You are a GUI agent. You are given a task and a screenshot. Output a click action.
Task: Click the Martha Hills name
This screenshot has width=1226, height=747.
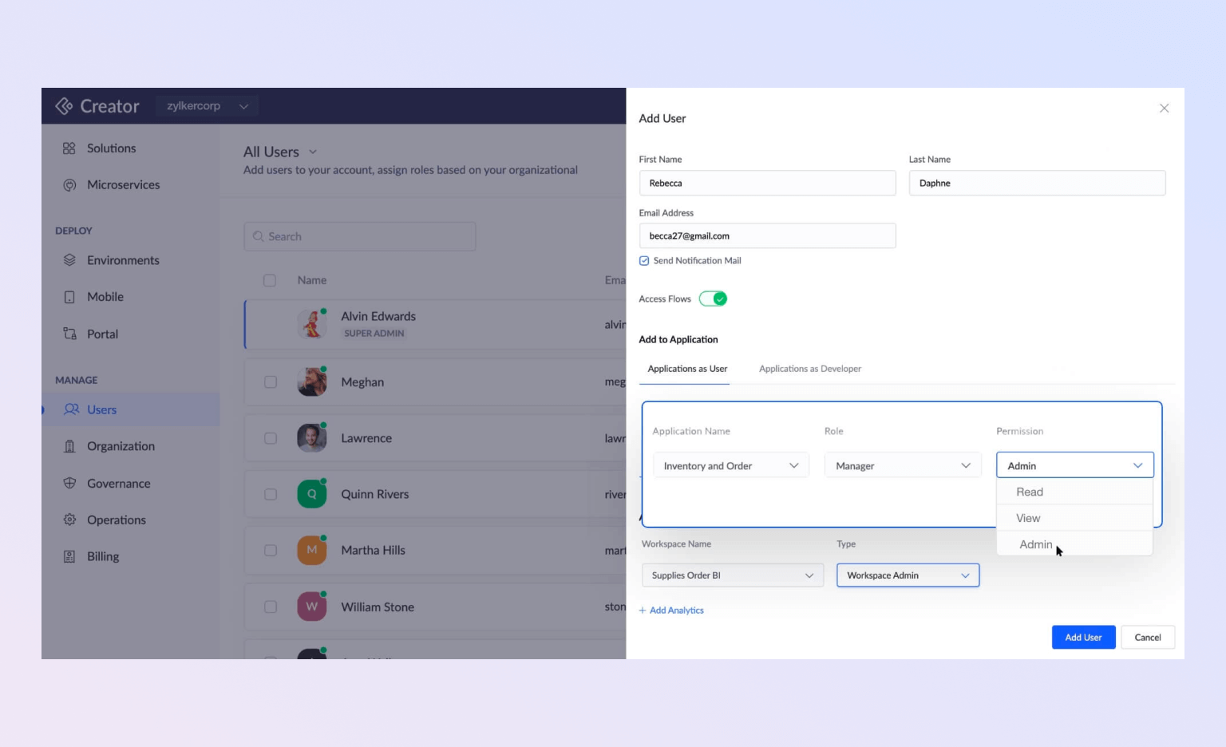click(373, 550)
